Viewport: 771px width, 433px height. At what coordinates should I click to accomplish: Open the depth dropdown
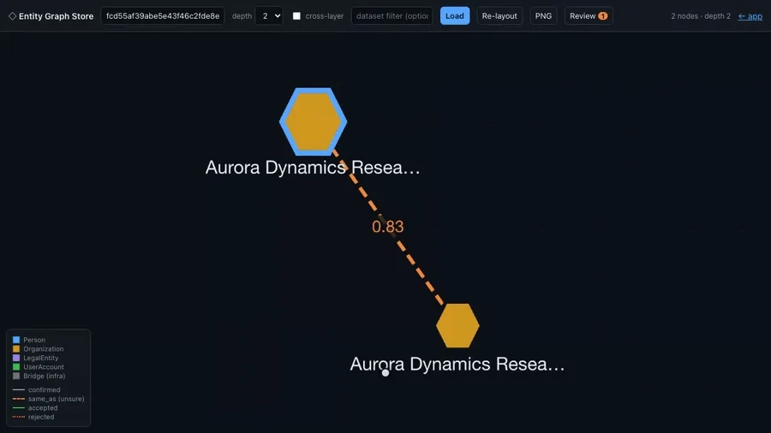tap(270, 15)
